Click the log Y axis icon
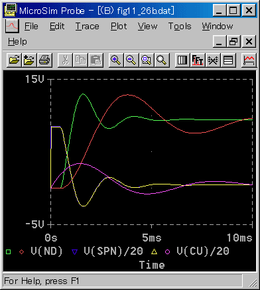The height and width of the screenshot is (290, 260). [228, 60]
